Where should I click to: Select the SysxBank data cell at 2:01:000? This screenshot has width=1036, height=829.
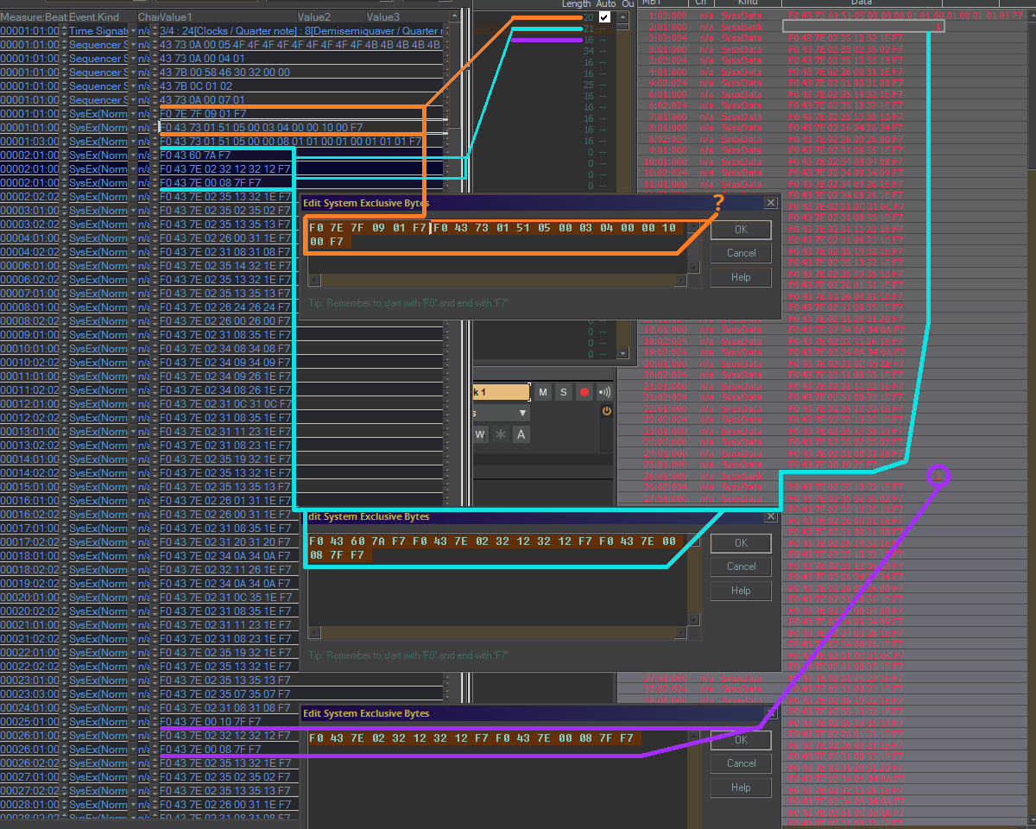(x=863, y=27)
